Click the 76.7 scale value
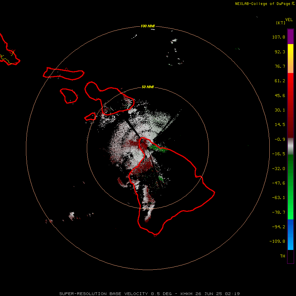Screen dimensions: 296x296 280,66
